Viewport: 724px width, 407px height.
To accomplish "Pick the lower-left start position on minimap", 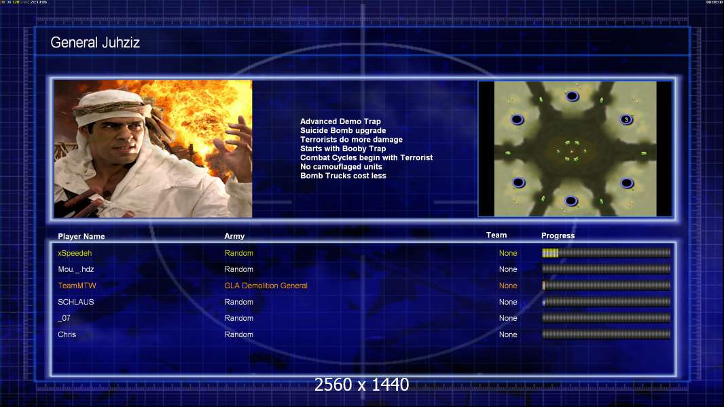I will (x=518, y=182).
